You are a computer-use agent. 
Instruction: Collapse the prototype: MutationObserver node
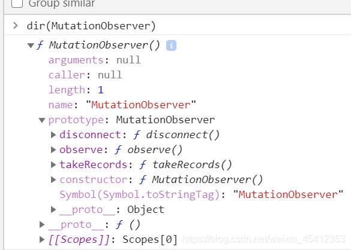tap(42, 120)
